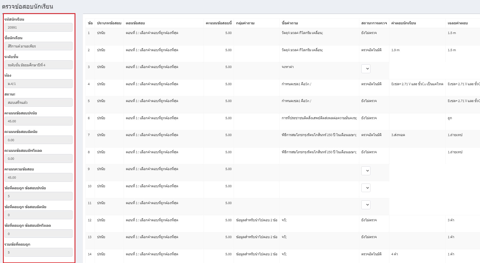Screen dimensions: 480x263
Task: Click the เฉลยคำตอบ column header
Action: tap(458, 23)
